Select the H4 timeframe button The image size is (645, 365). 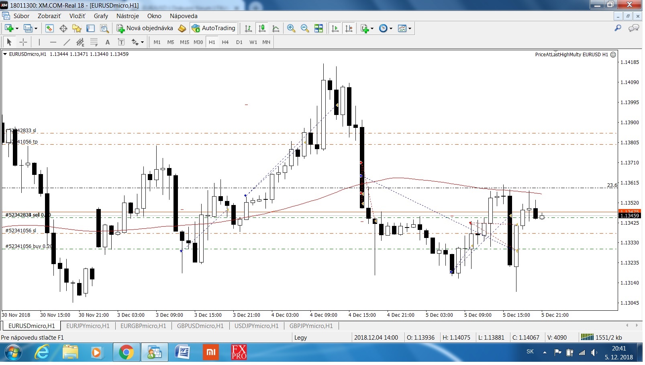pos(225,42)
